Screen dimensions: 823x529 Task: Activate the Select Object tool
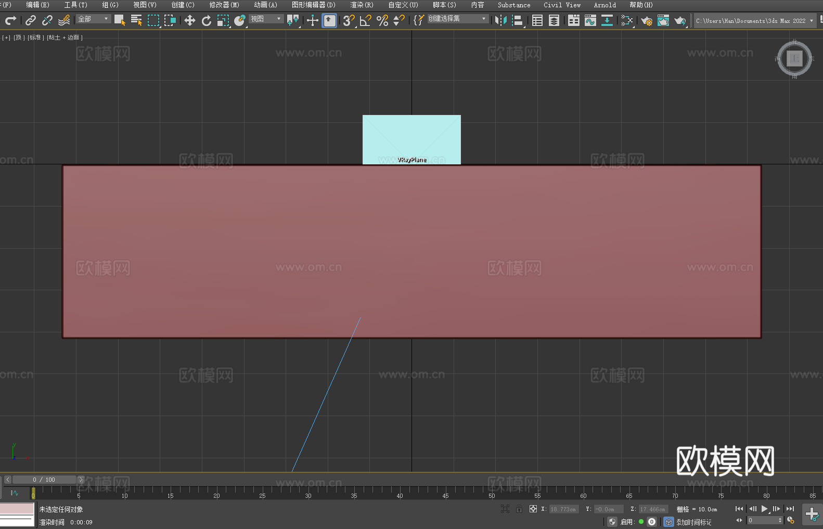[x=120, y=20]
